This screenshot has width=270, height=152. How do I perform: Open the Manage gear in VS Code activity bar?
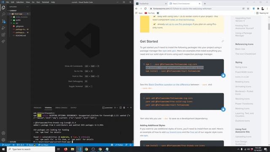pyautogui.click(x=3, y=140)
